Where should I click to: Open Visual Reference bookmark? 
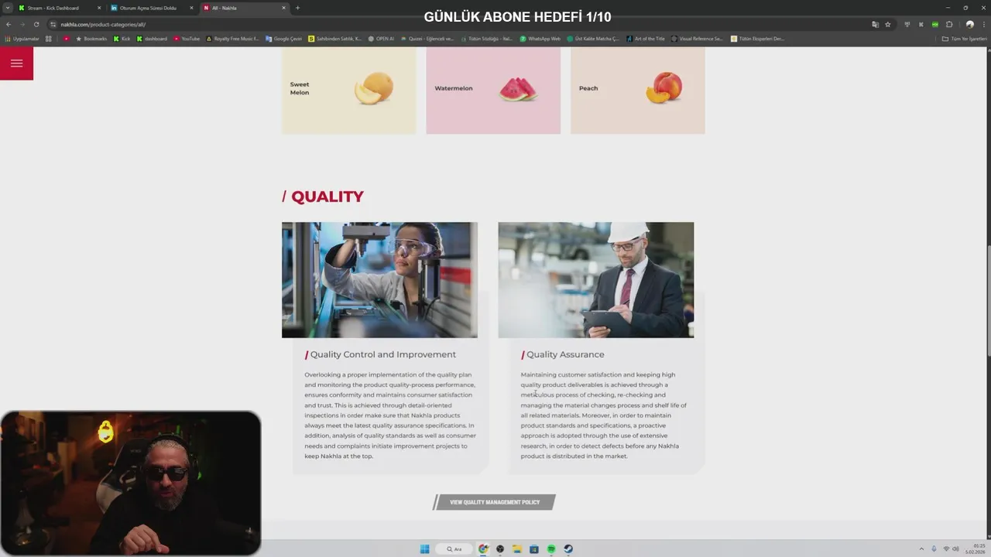pyautogui.click(x=697, y=39)
